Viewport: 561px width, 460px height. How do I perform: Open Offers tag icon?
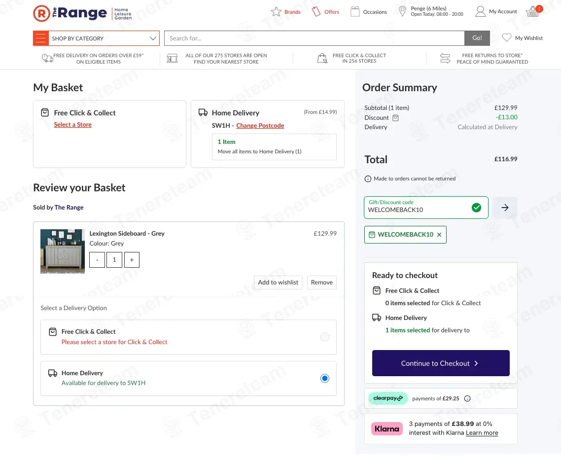(x=316, y=12)
